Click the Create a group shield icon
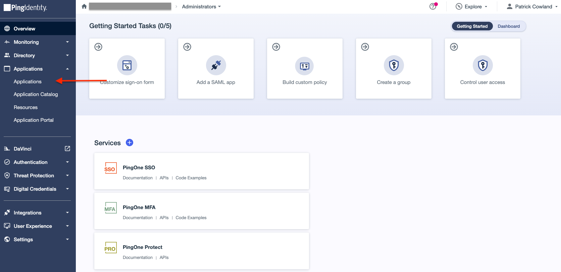The width and height of the screenshot is (561, 272). [x=394, y=65]
